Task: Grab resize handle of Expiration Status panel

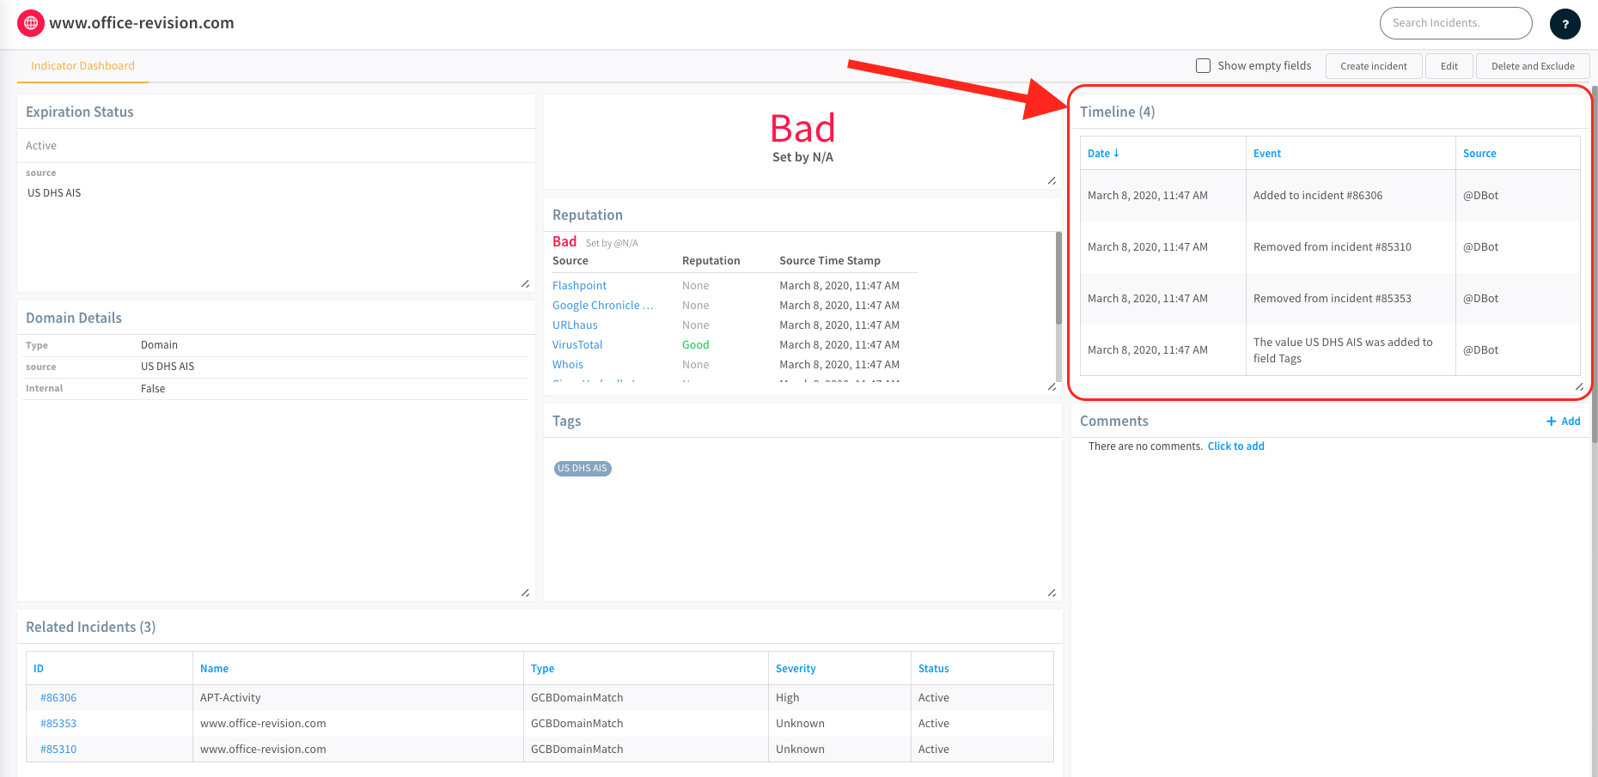Action: [x=525, y=284]
